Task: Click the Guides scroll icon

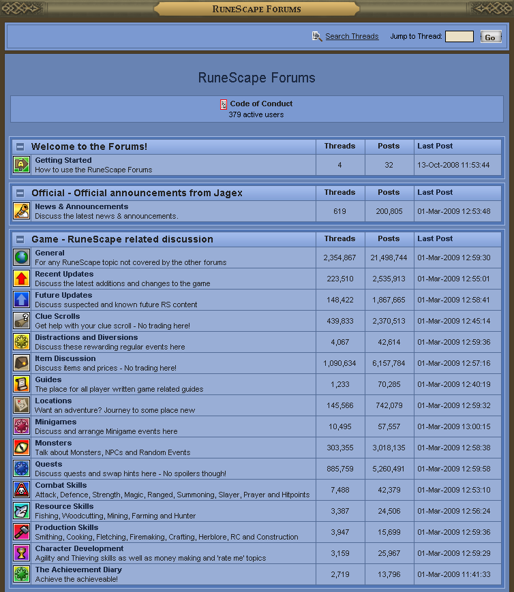Action: click(22, 384)
